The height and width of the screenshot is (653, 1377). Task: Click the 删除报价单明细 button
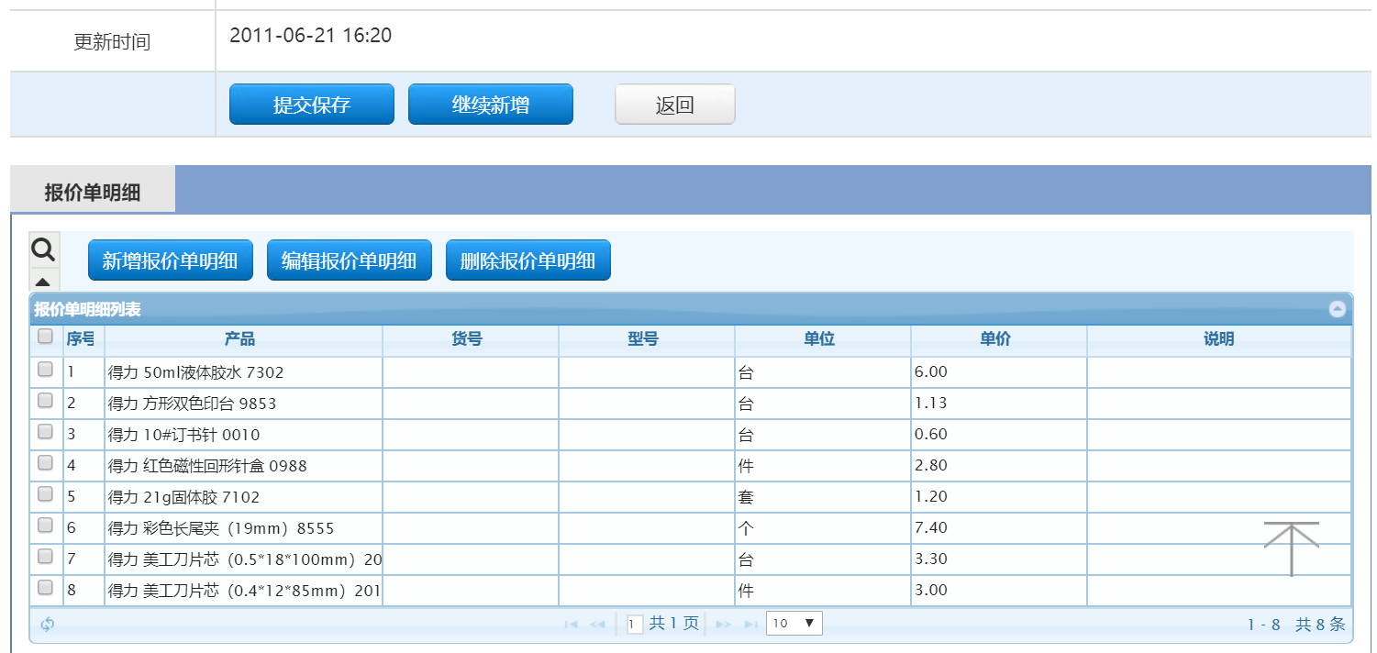pyautogui.click(x=528, y=261)
